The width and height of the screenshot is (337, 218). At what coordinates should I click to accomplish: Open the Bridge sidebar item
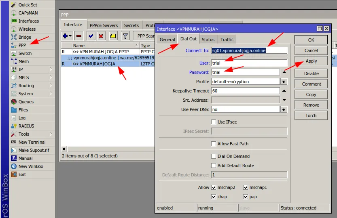click(25, 37)
